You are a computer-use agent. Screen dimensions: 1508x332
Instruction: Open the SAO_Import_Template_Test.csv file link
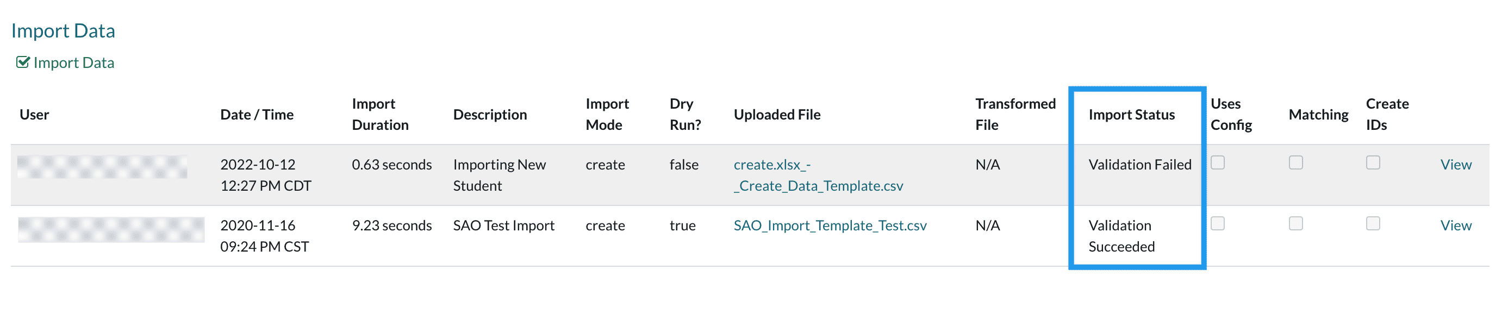[x=830, y=225]
